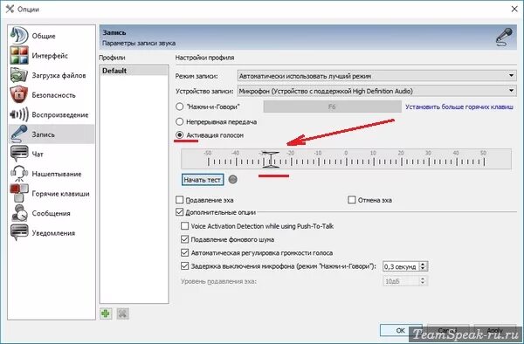Toggle the Дополнительные опции checkbox
This screenshot has height=344, width=524.
point(179,212)
